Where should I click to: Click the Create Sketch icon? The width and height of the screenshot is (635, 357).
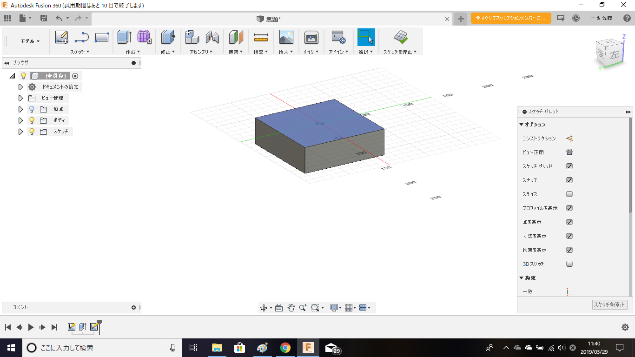(62, 37)
